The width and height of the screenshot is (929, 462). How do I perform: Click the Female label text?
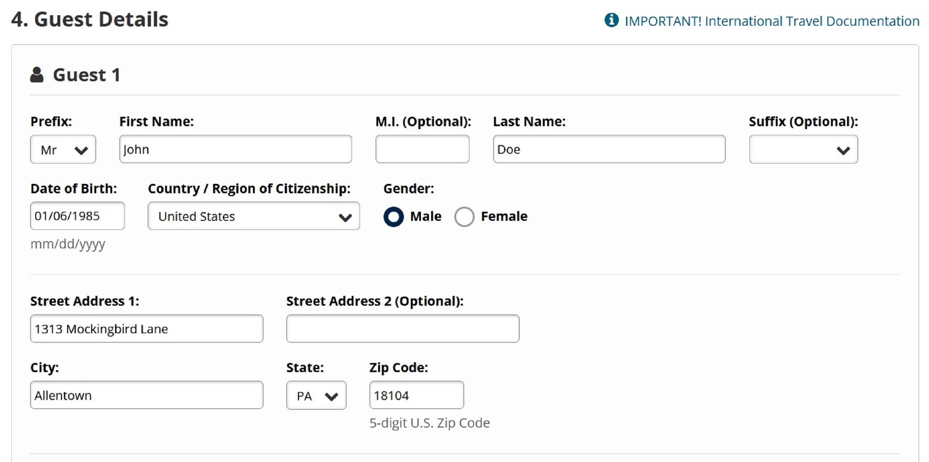coord(504,216)
